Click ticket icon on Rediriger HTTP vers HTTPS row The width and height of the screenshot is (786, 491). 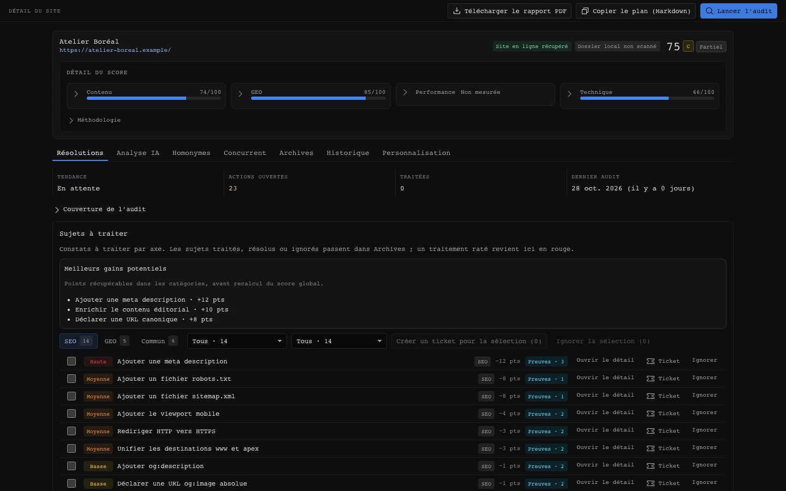click(x=651, y=431)
